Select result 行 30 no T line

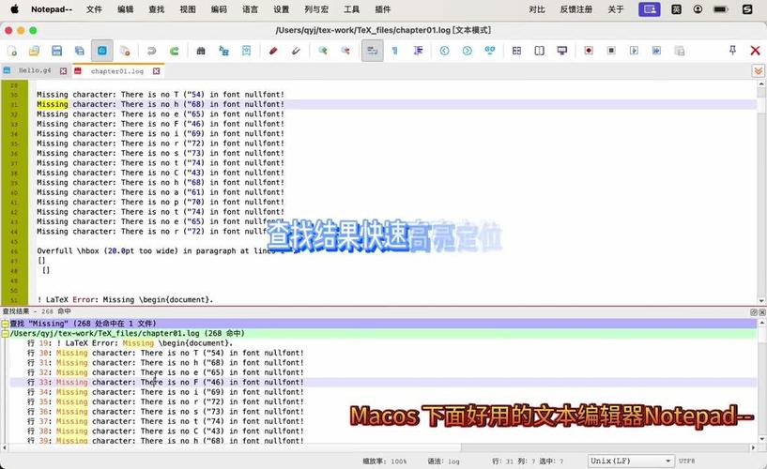pyautogui.click(x=165, y=353)
